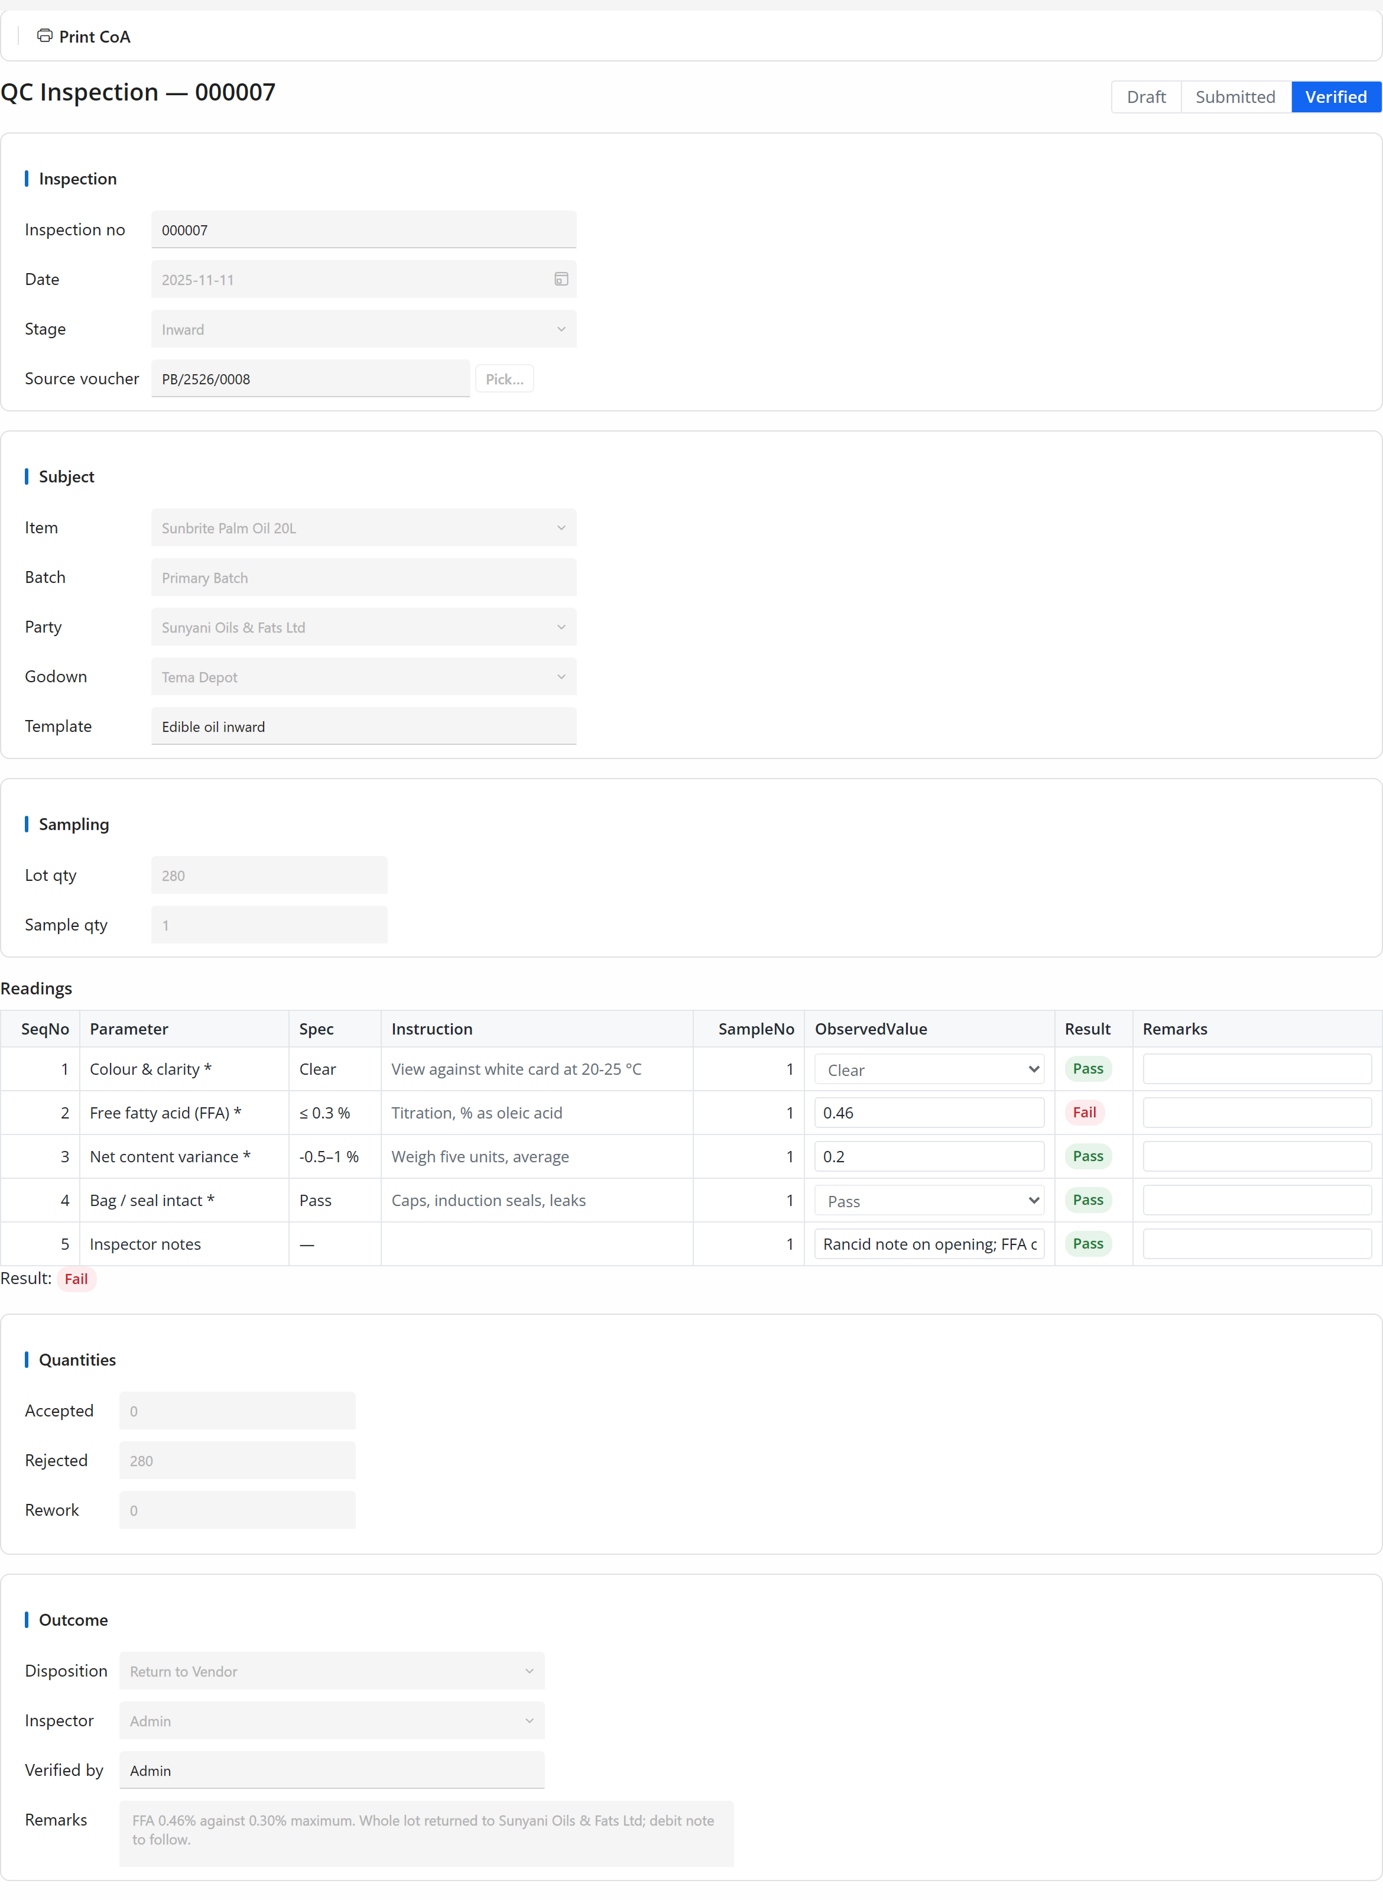Click the Outcome Remarks text area
The image size is (1383, 1900).
tap(426, 1834)
